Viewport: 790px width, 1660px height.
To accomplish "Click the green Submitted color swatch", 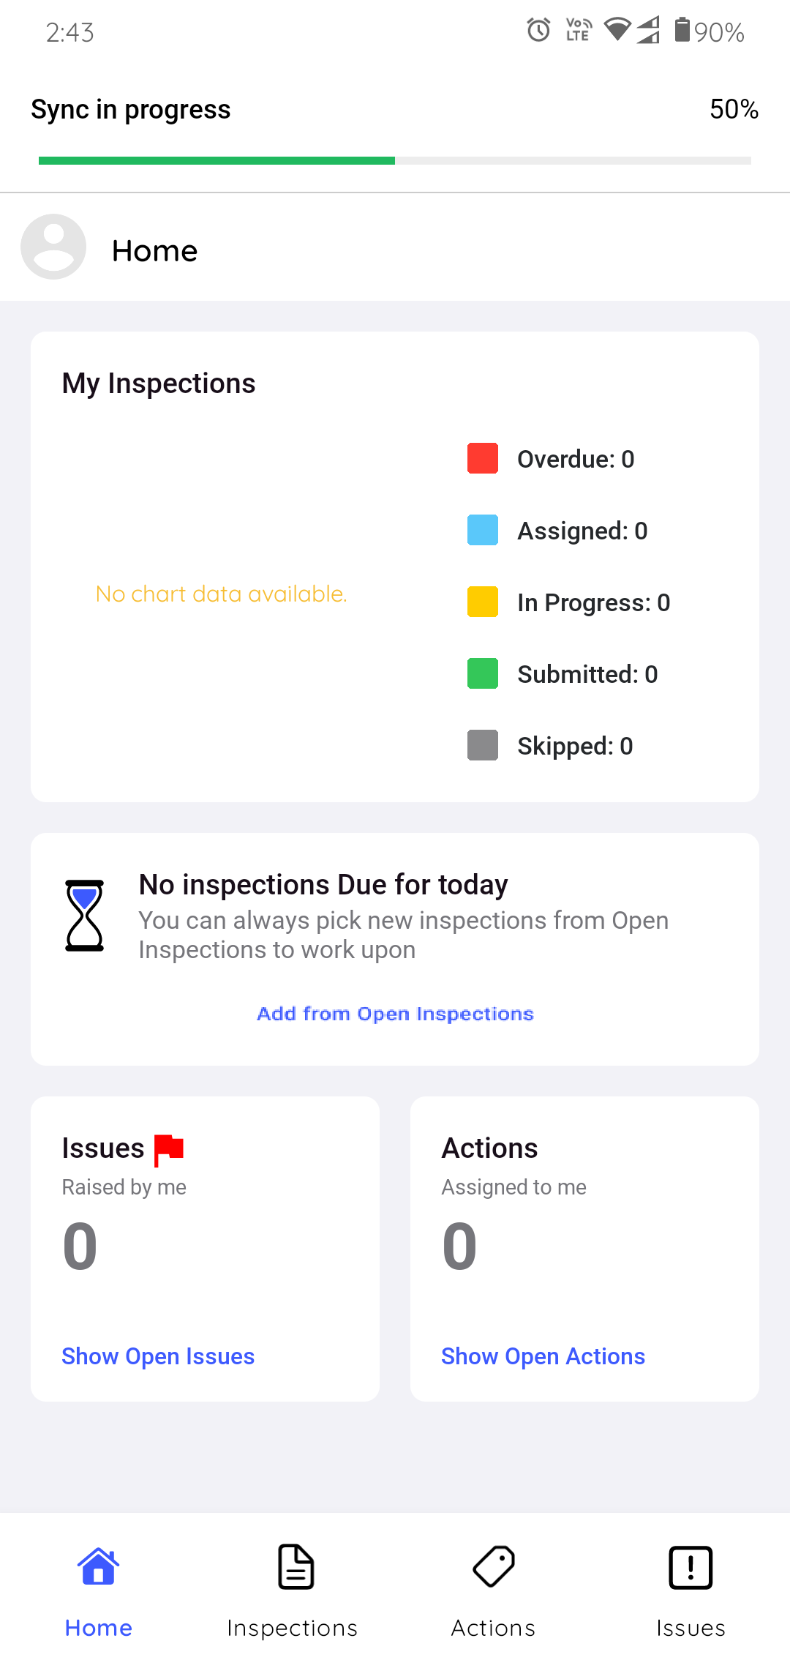I will tap(483, 673).
